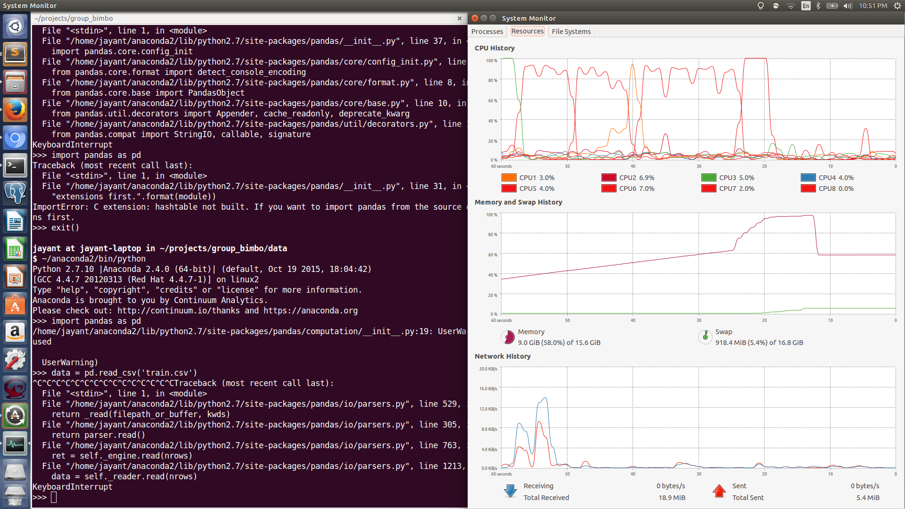Click the CPU3 green color swatch
Viewport: 905px width, 509px height.
coord(708,178)
